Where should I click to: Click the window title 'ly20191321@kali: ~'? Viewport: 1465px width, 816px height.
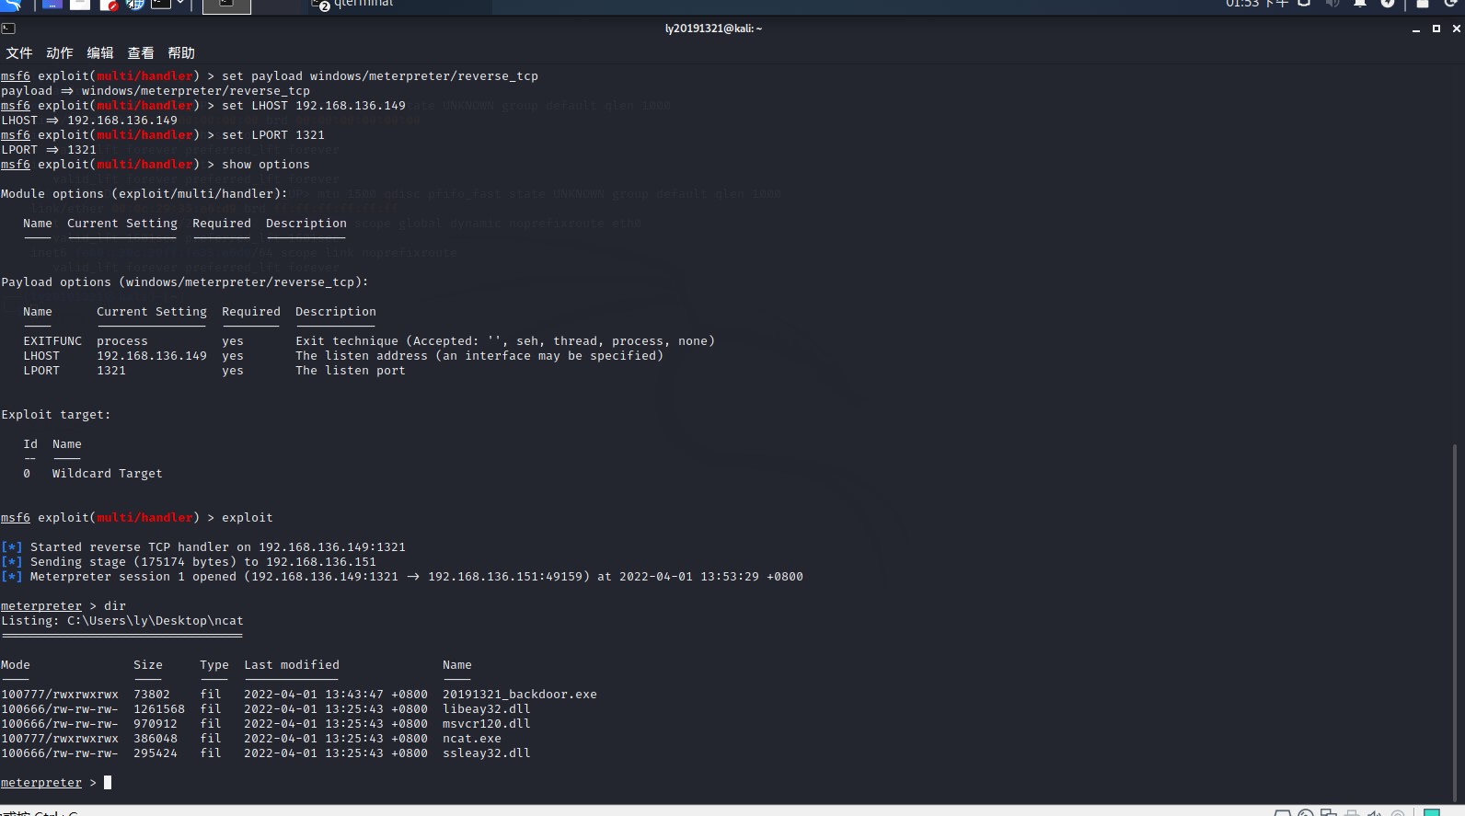click(714, 29)
